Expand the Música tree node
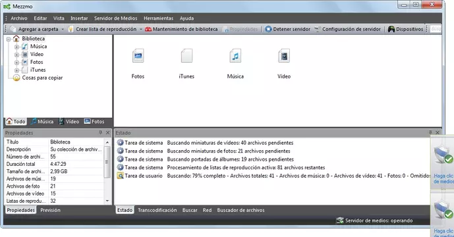The width and height of the screenshot is (454, 237). coord(16,47)
